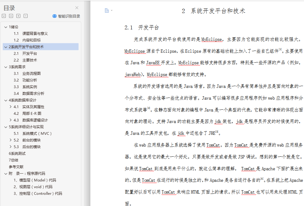
Task: Expand the 5.3 后台的模块 entry
Action: (11, 147)
